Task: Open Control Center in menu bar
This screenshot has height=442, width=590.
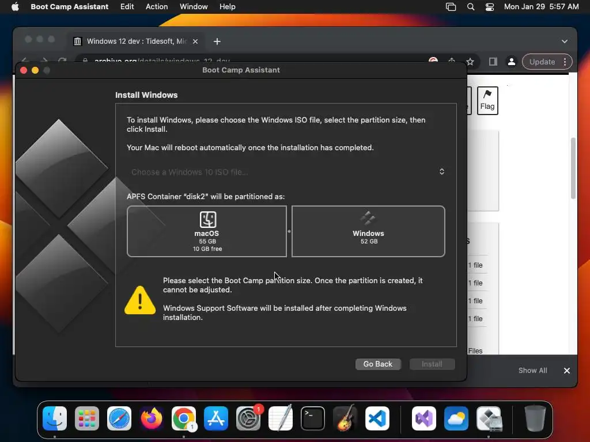Action: point(490,7)
